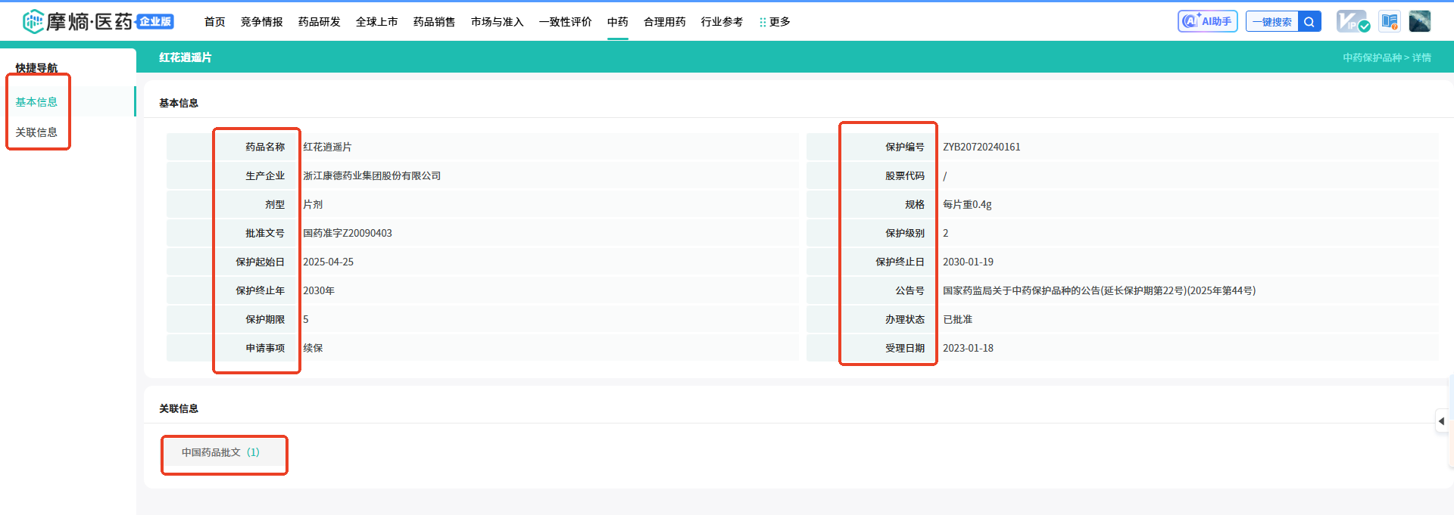Viewport: 1454px width, 515px height.
Task: Open the 行业参考 menu
Action: (722, 22)
